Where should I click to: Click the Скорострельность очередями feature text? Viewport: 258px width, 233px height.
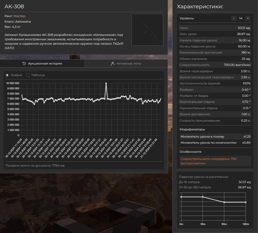pos(209,161)
